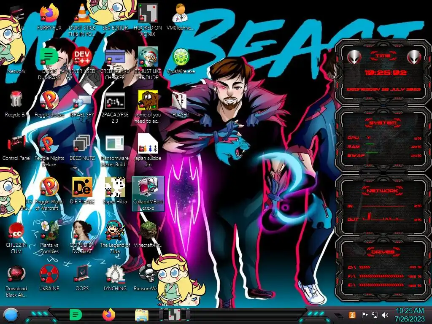The image size is (432, 324).
Task: Launch NEVER USED! Dev-C++ icon
Action: (x=82, y=60)
